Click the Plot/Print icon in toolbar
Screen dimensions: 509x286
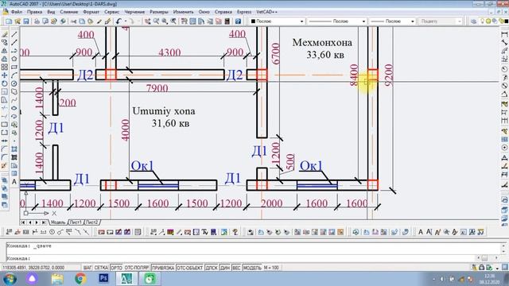pos(37,21)
